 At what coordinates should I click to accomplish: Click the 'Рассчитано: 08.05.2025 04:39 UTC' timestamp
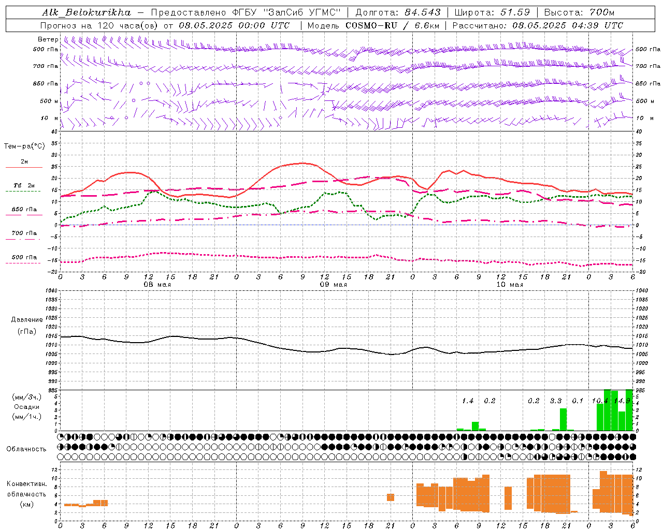point(538,25)
